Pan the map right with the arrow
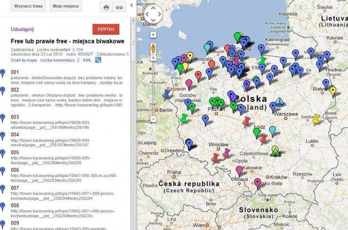Screen dimensions: 348x230 [x=160, y=14]
